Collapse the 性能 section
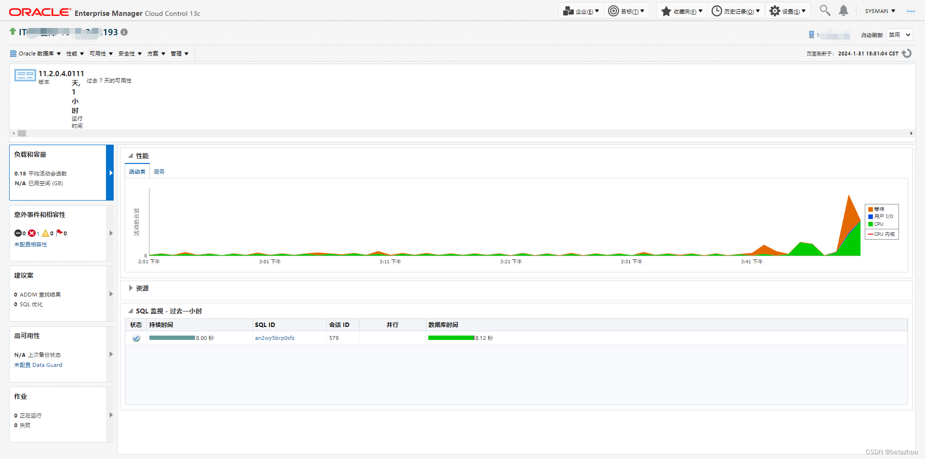This screenshot has width=925, height=459. [x=131, y=156]
